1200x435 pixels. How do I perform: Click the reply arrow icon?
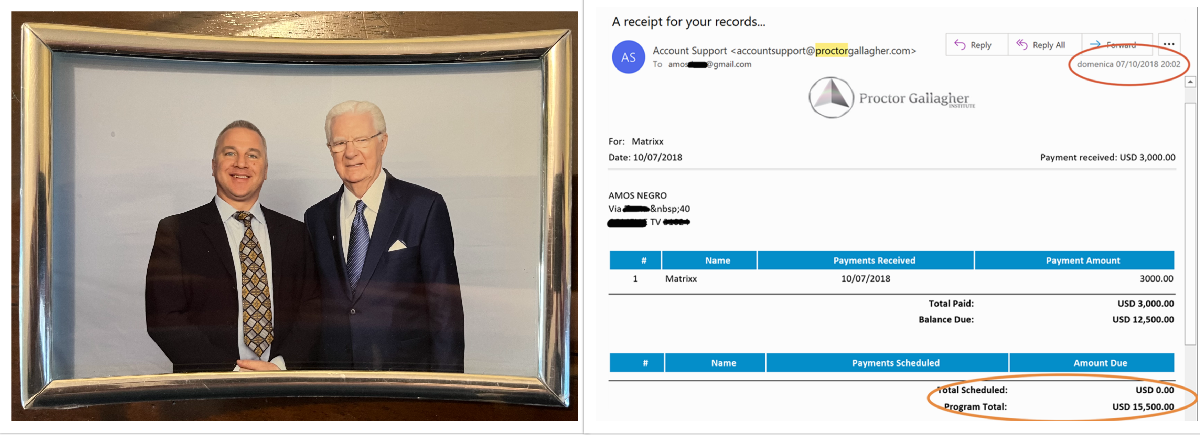(960, 44)
